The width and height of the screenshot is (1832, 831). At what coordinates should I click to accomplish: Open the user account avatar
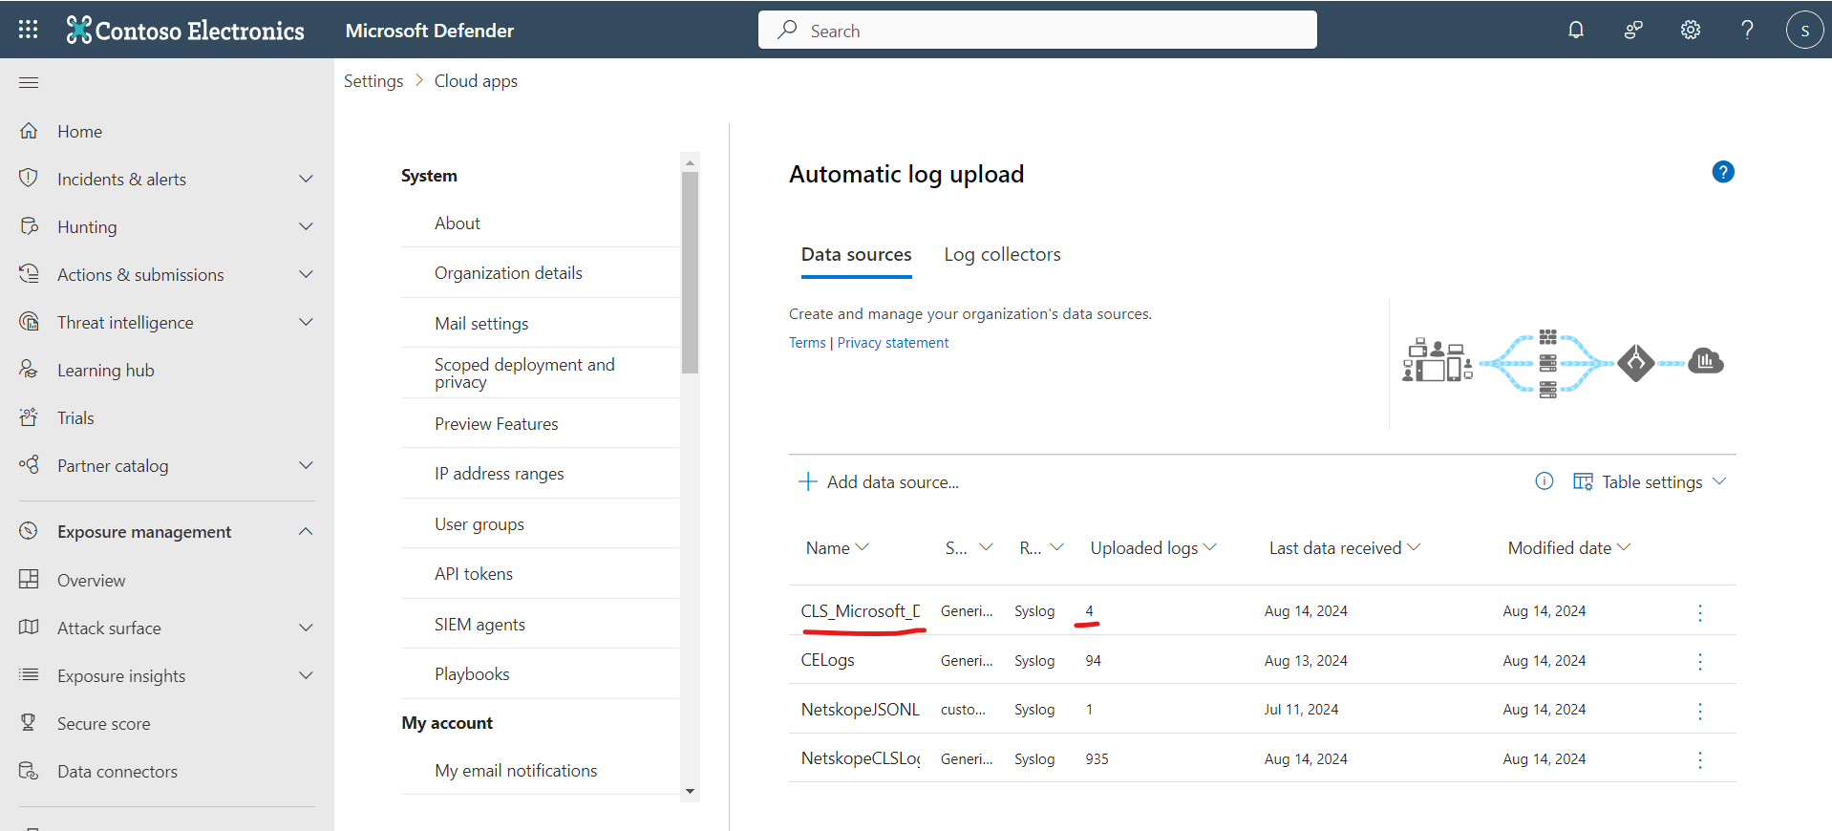click(1804, 30)
